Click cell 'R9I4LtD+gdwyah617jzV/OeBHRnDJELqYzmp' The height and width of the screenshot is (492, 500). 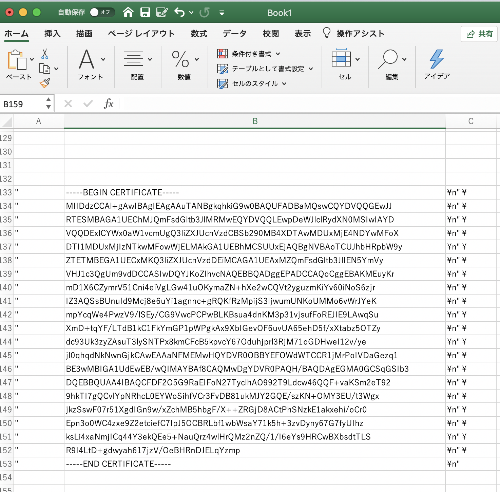[x=255, y=450]
